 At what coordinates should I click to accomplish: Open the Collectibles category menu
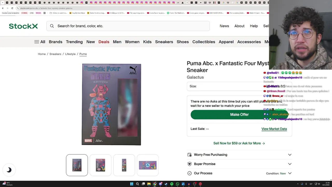click(204, 42)
